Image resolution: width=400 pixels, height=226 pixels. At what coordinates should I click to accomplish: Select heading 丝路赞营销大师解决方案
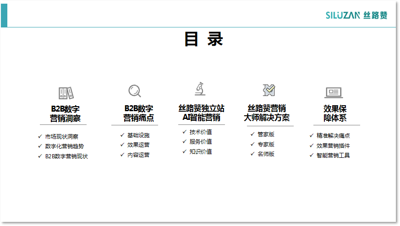[x=267, y=113]
